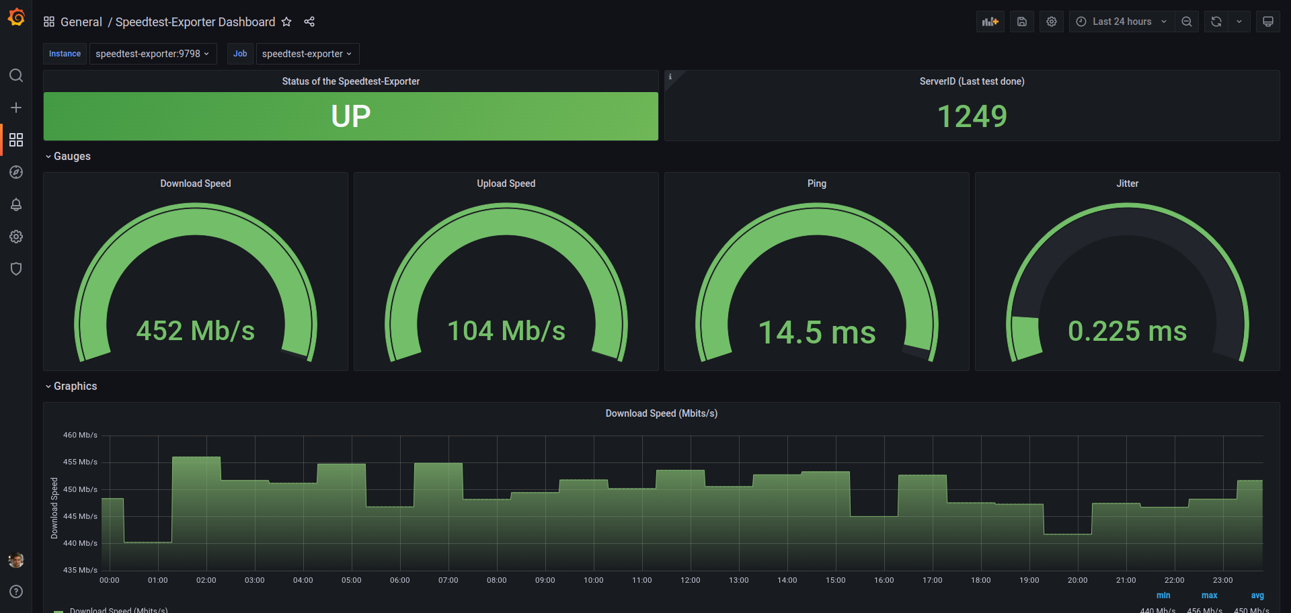
Task: Sort legend by the max column header
Action: click(x=1210, y=596)
